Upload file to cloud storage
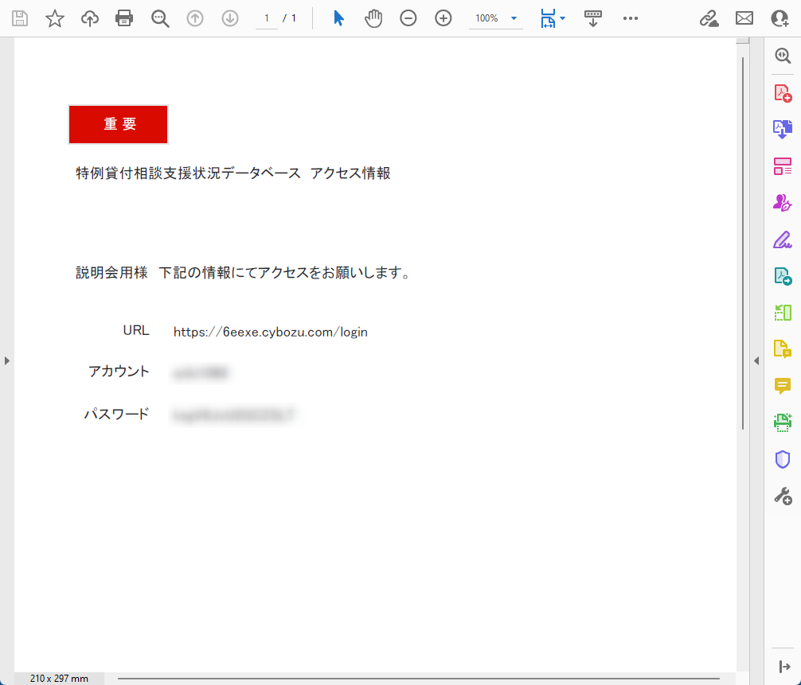Viewport: 801px width, 685px height. point(90,18)
